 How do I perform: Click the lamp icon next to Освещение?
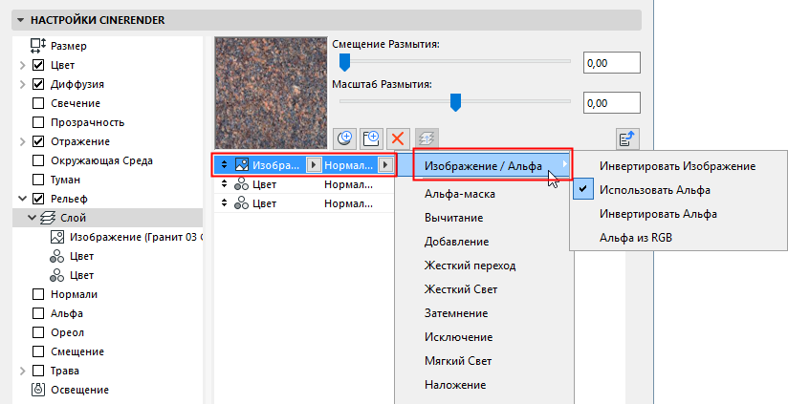click(38, 390)
